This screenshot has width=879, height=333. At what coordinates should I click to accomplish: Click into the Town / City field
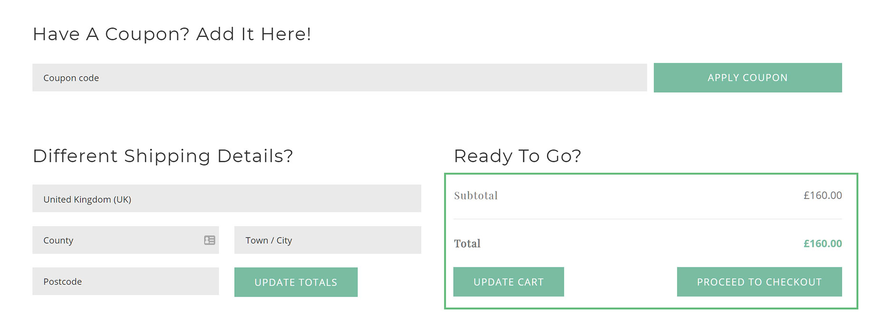(x=327, y=240)
